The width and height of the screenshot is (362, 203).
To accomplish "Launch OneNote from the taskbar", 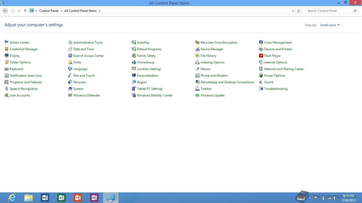I will click(94, 198).
